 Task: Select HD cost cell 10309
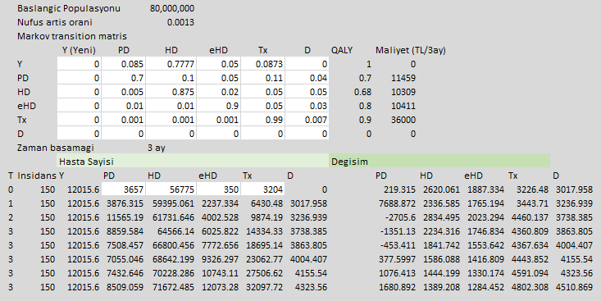[x=403, y=92]
